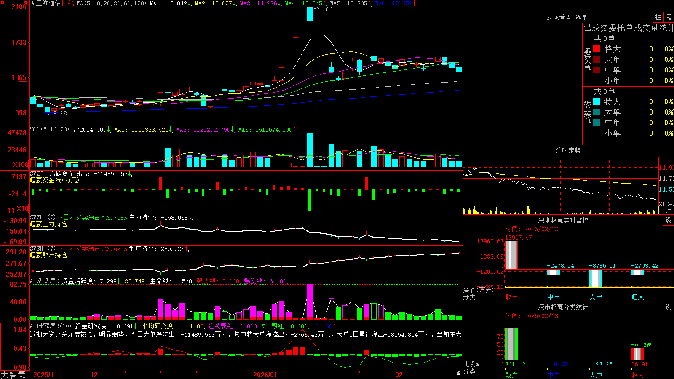The height and width of the screenshot is (379, 674).
Task: Click the 深圳超赢实时监控 panel title
Action: pyautogui.click(x=563, y=220)
